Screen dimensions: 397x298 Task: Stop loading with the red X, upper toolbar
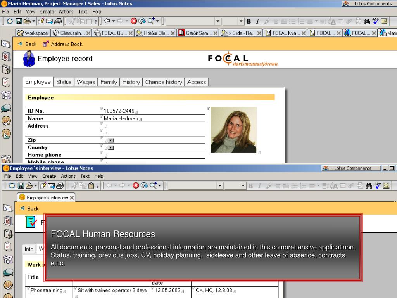[134, 21]
